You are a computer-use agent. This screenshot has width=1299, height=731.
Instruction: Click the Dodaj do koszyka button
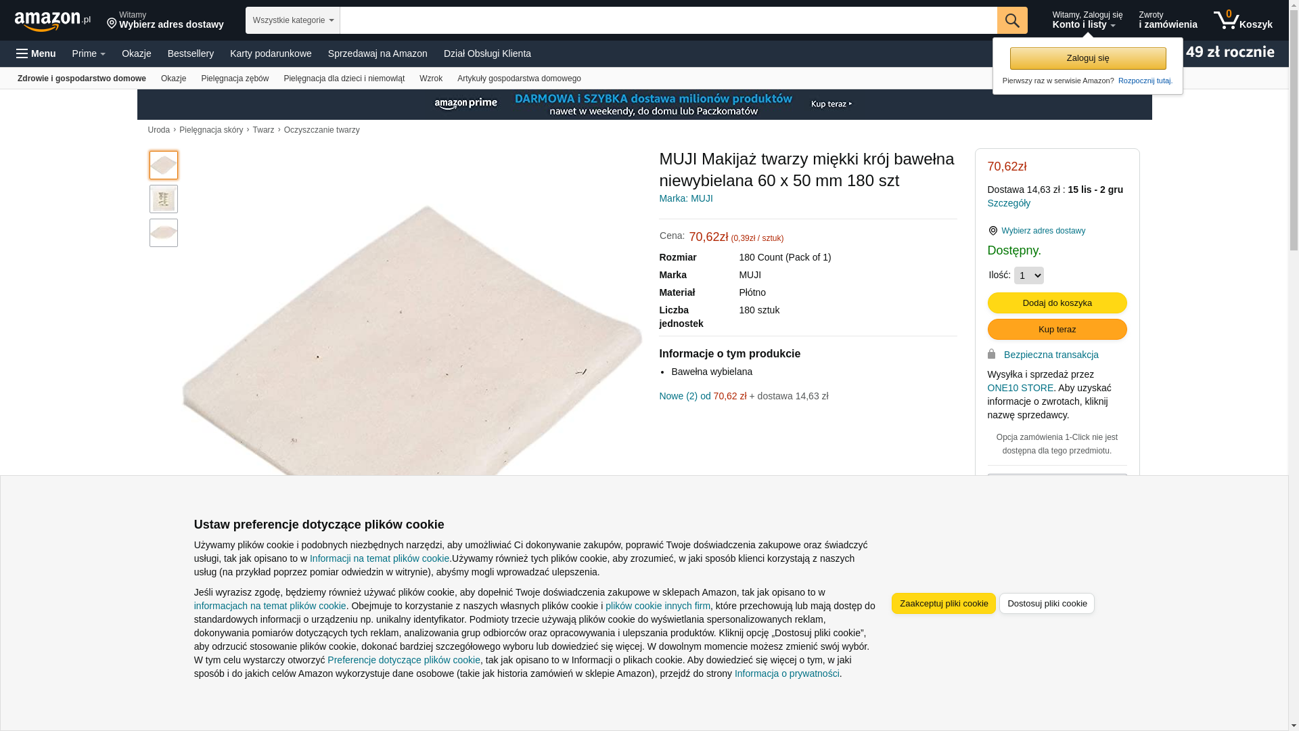(1057, 303)
